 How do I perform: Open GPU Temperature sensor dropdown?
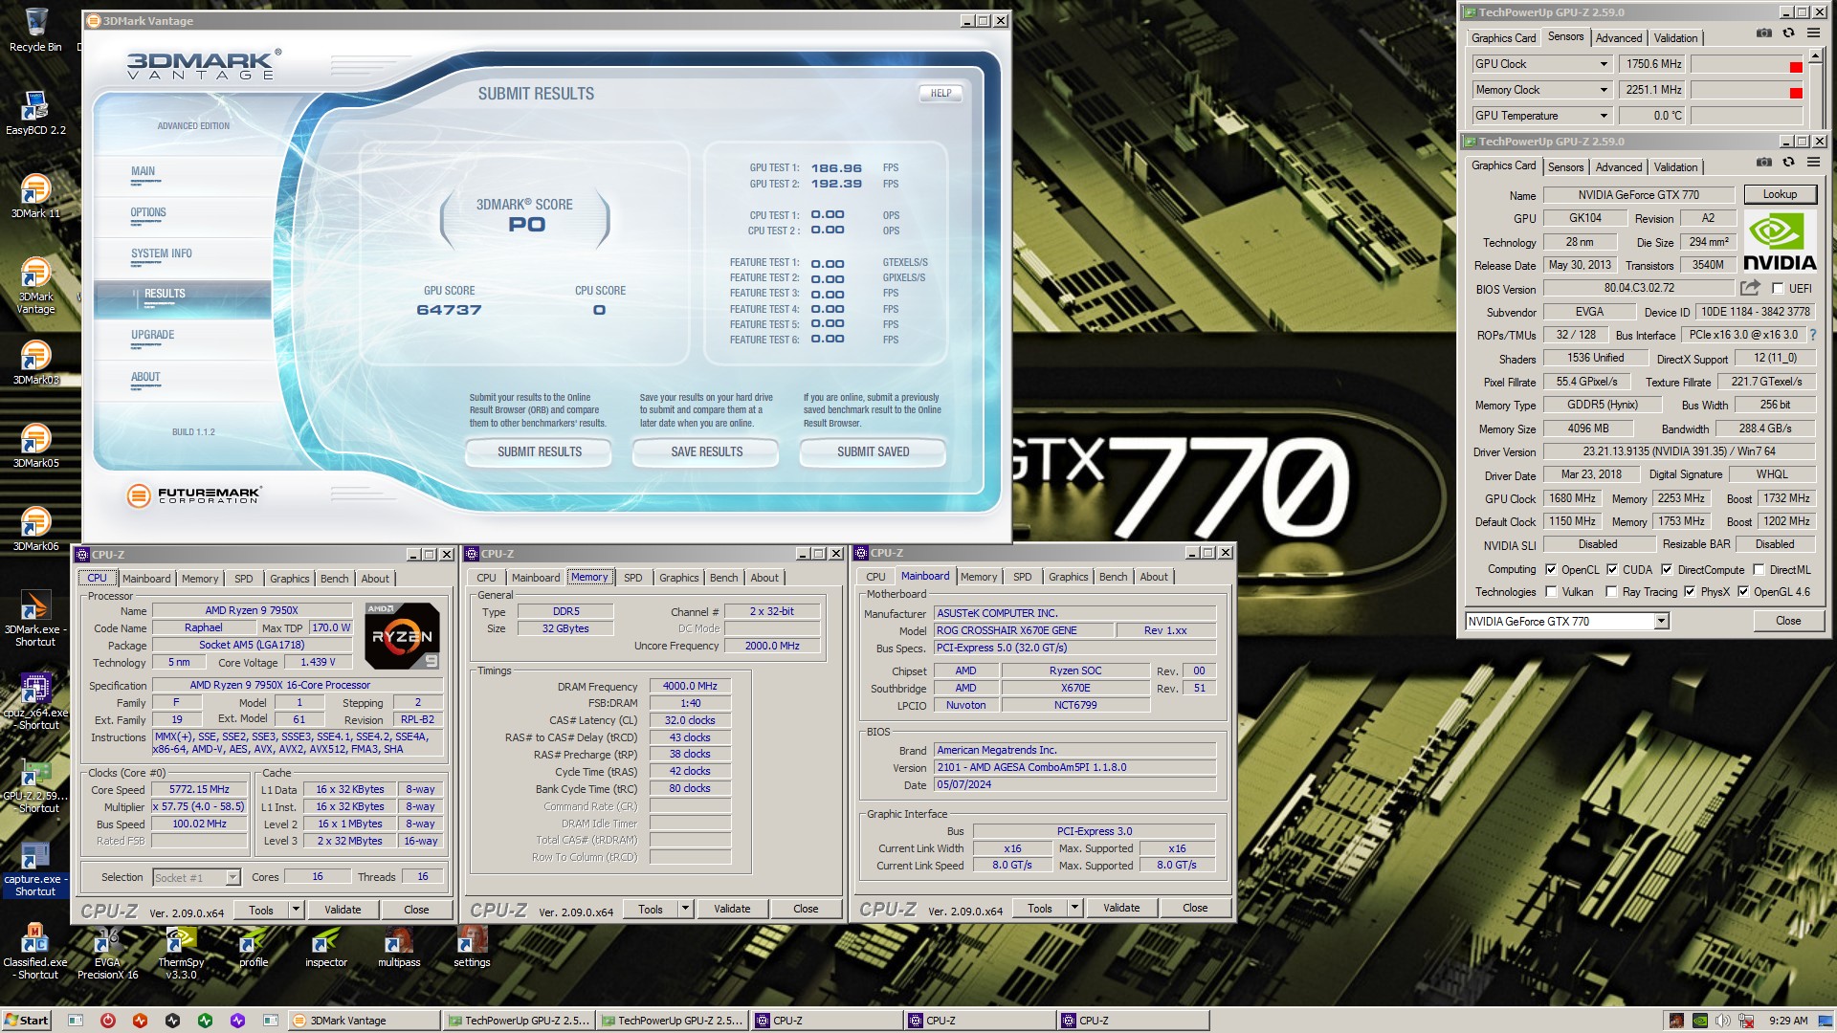pos(1605,116)
